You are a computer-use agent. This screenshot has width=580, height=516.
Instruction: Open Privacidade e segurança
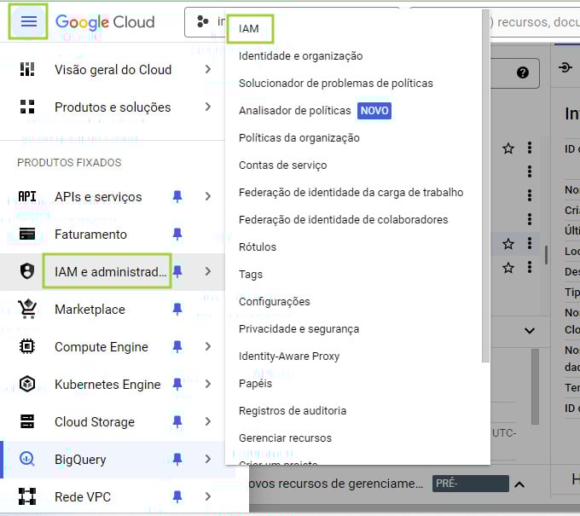(x=299, y=329)
